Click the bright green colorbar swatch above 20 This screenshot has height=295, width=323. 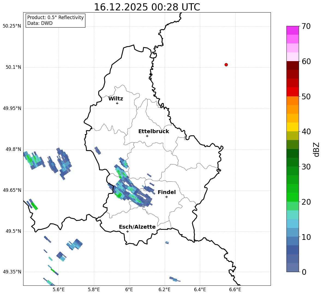point(293,197)
